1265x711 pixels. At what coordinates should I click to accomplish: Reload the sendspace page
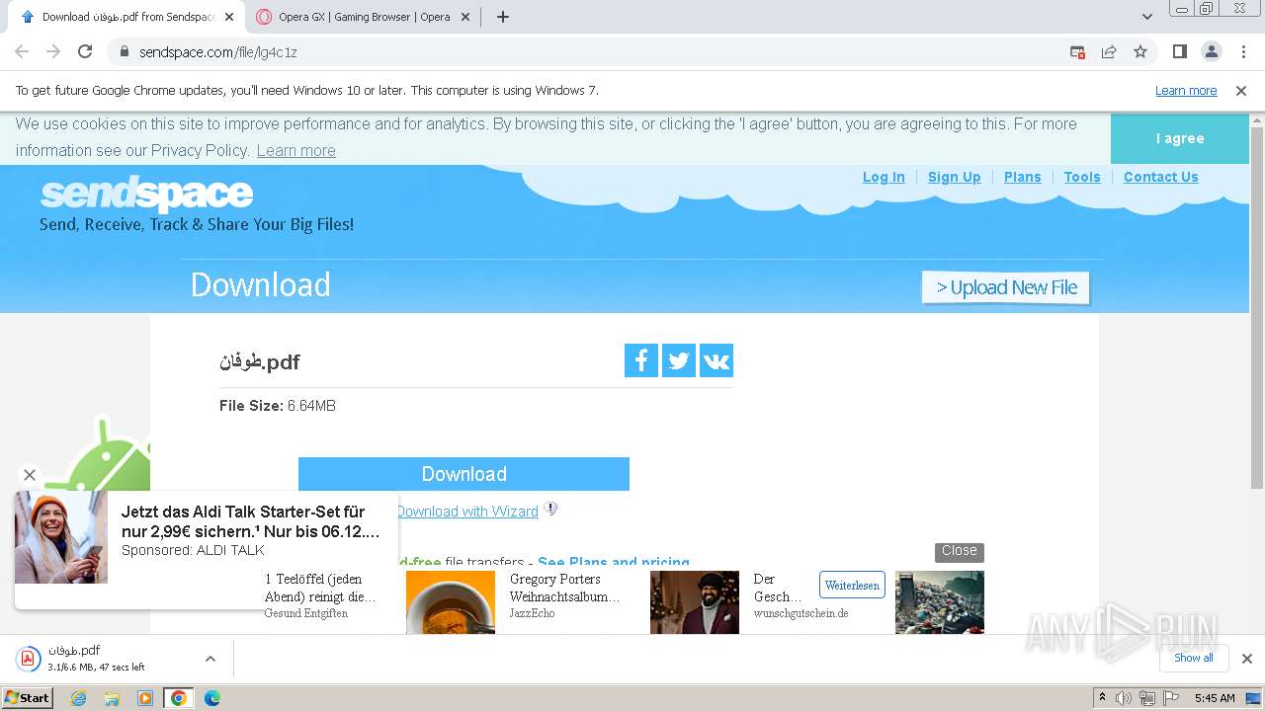[85, 52]
